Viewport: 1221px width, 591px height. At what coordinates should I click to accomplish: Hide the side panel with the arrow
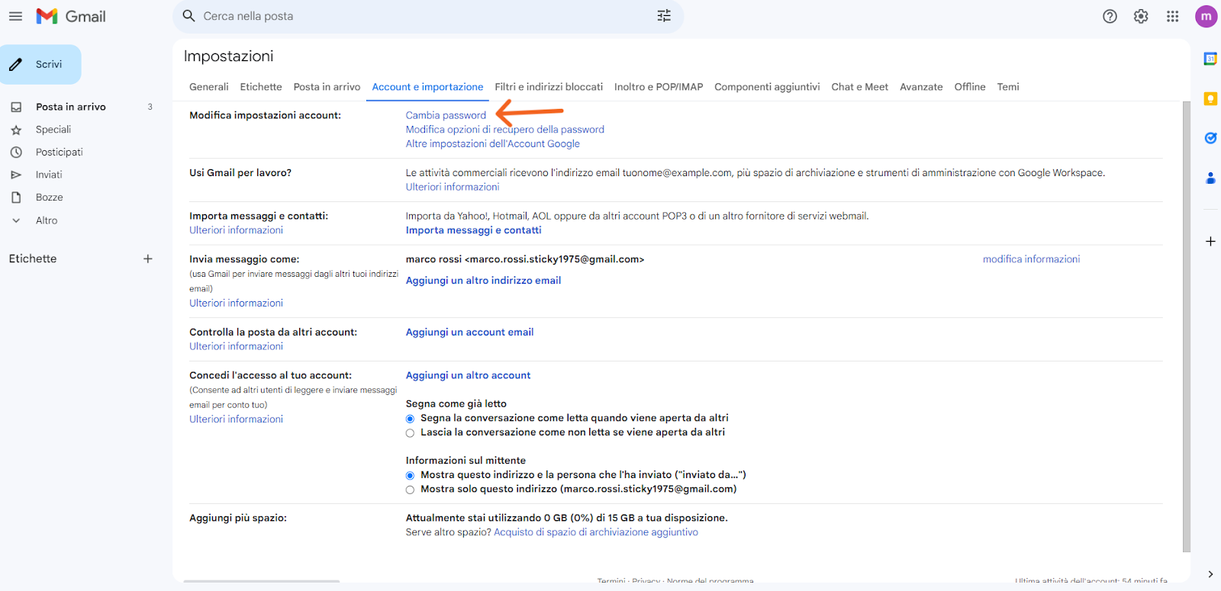[1210, 574]
